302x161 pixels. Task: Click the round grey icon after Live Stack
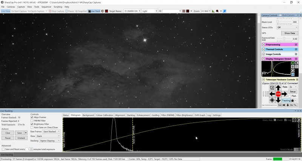pos(103,11)
